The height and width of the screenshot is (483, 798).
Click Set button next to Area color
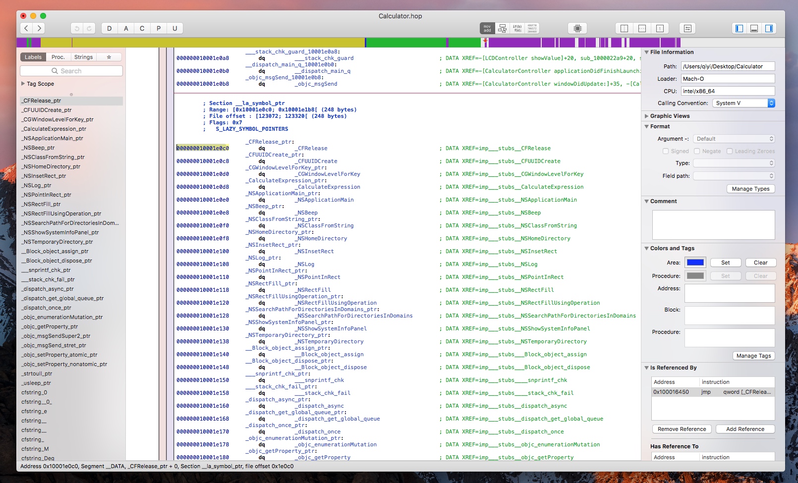(x=726, y=263)
